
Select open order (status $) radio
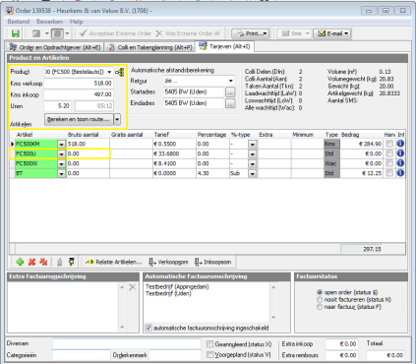pos(320,292)
